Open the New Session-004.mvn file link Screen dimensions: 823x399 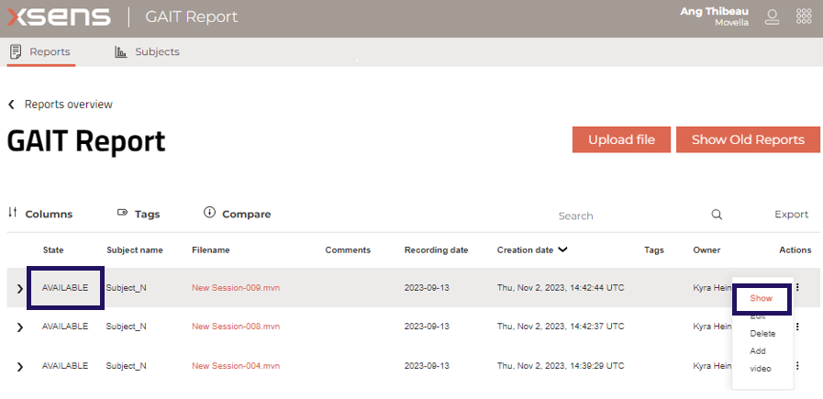pyautogui.click(x=236, y=366)
